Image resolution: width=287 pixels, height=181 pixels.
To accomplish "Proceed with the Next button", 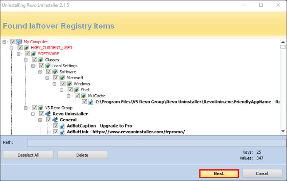I will (219, 174).
